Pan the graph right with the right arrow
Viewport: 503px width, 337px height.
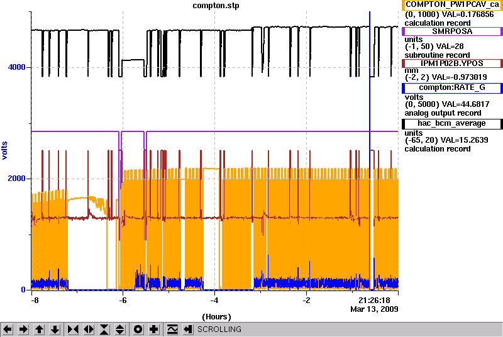coord(23,329)
